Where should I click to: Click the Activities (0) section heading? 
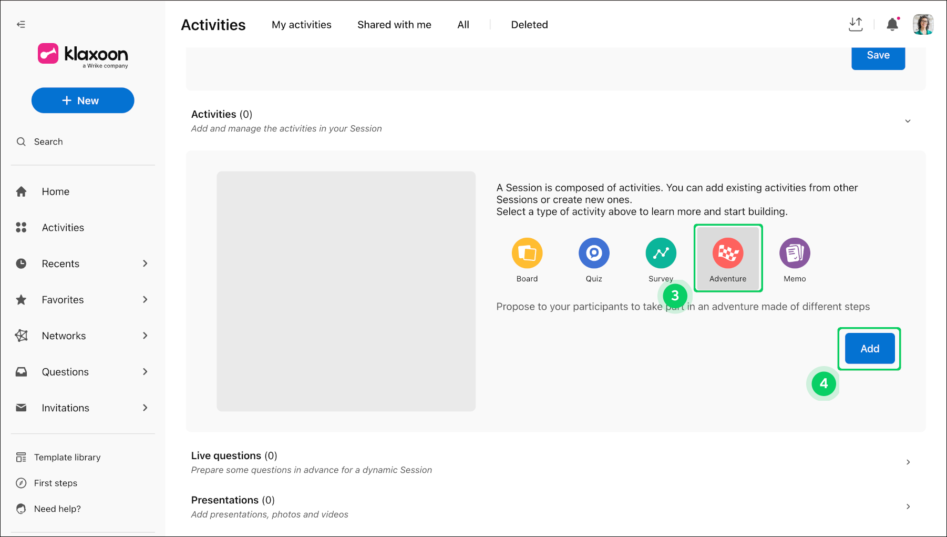click(x=222, y=114)
